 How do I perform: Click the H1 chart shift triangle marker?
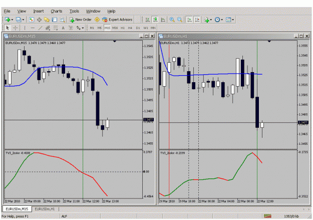[269, 42]
